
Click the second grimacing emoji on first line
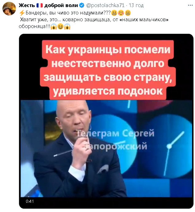point(128,13)
